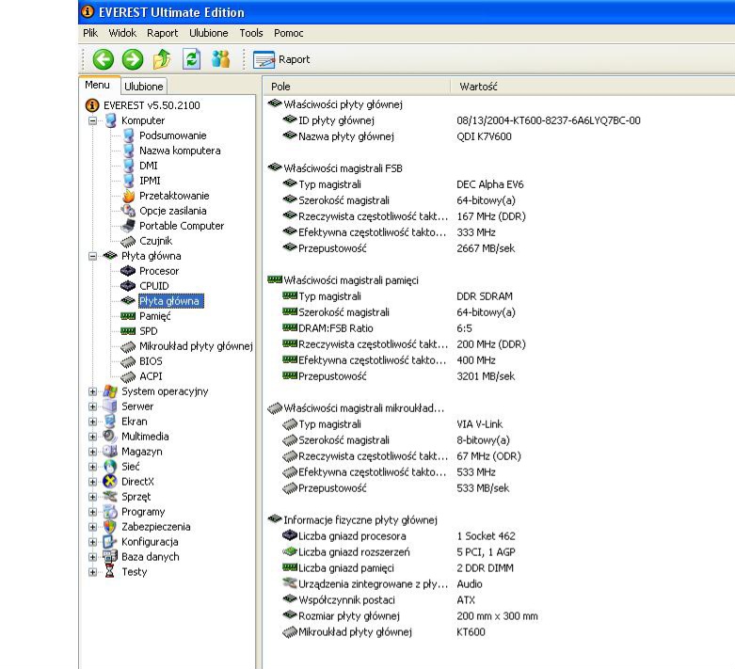The width and height of the screenshot is (735, 669).
Task: Click the ACPI chip icon
Action: (128, 376)
